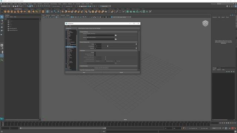Image resolution: width=237 pixels, height=133 pixels.
Task: Select the Environment variable radio button
Action: (116, 61)
